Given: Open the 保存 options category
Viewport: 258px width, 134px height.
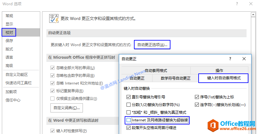Looking at the screenshot, I should tap(9, 41).
